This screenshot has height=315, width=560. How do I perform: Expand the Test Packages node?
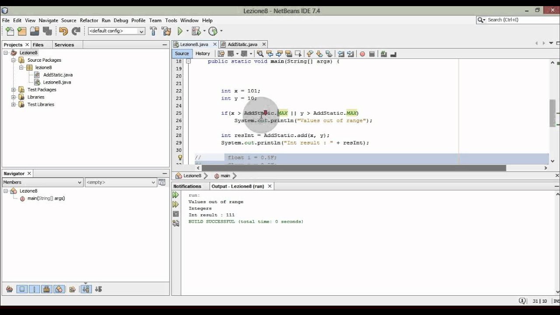coord(14,90)
